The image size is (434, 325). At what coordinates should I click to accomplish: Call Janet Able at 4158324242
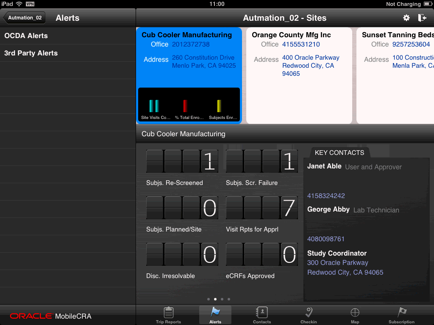pyautogui.click(x=326, y=196)
